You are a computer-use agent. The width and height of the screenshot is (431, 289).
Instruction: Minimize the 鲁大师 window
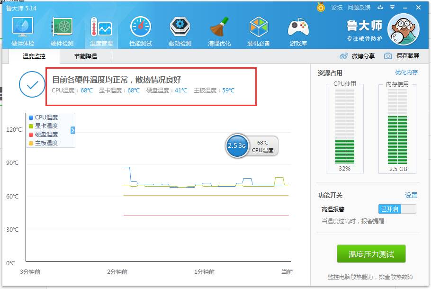[x=405, y=8]
